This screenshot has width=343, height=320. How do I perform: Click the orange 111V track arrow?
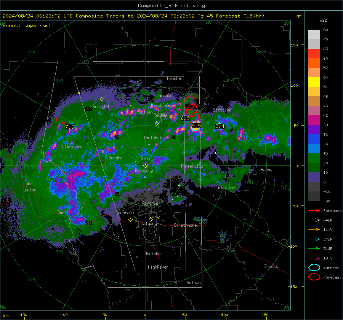314,229
